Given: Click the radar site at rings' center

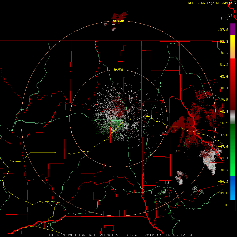Looking at the screenshot, I should 118,118.
